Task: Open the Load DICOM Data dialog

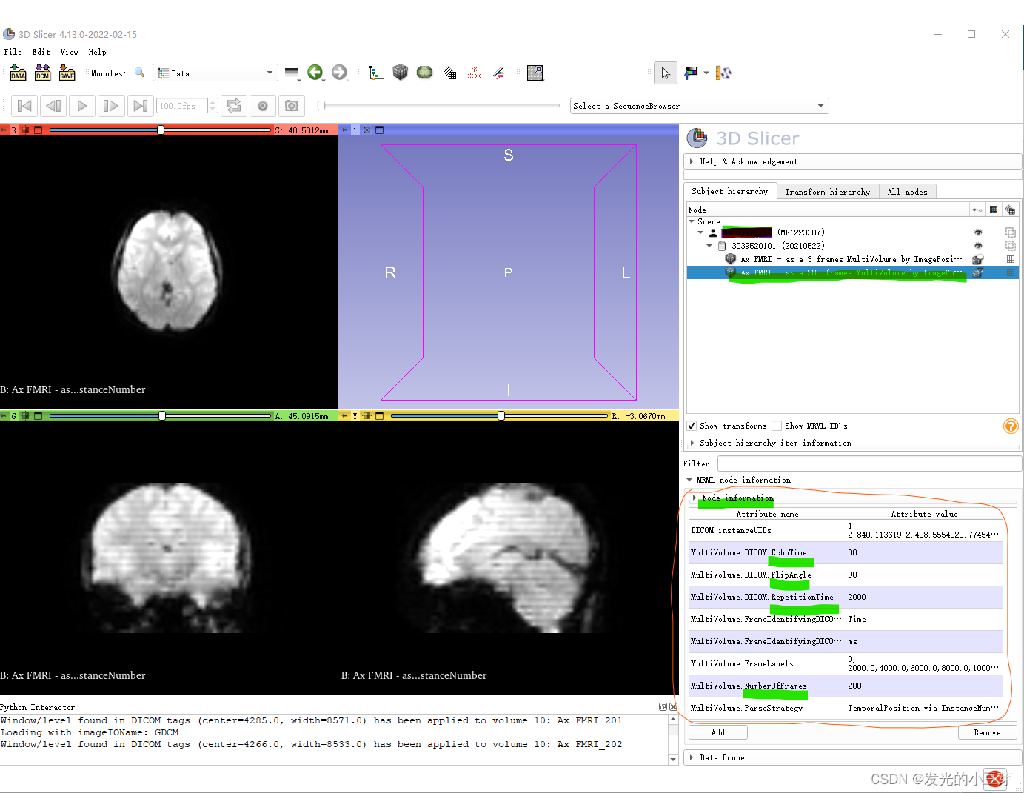Action: (42, 73)
